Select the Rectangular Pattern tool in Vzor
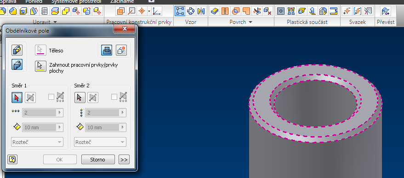404x178 pixels. tap(180, 11)
